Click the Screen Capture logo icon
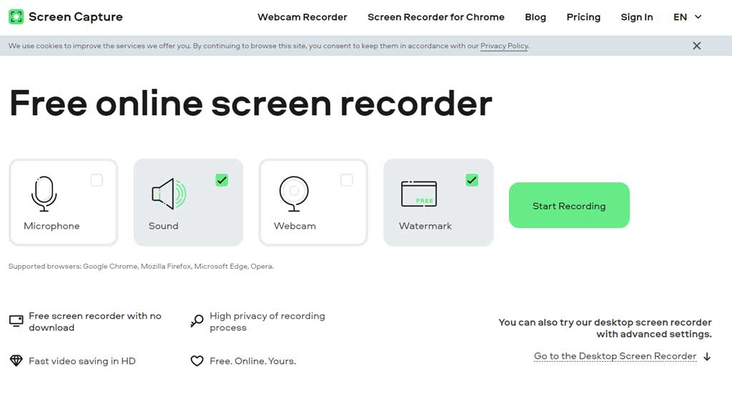 click(16, 16)
